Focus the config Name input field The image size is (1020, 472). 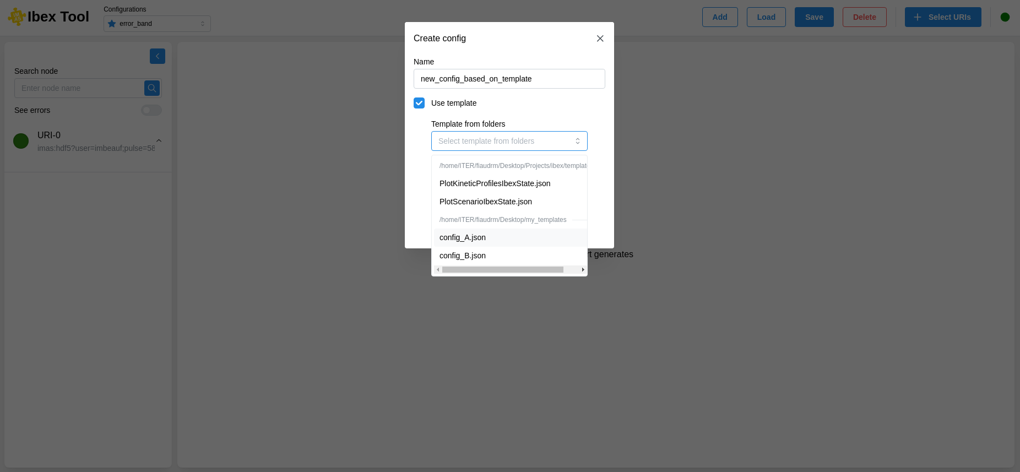coord(509,79)
